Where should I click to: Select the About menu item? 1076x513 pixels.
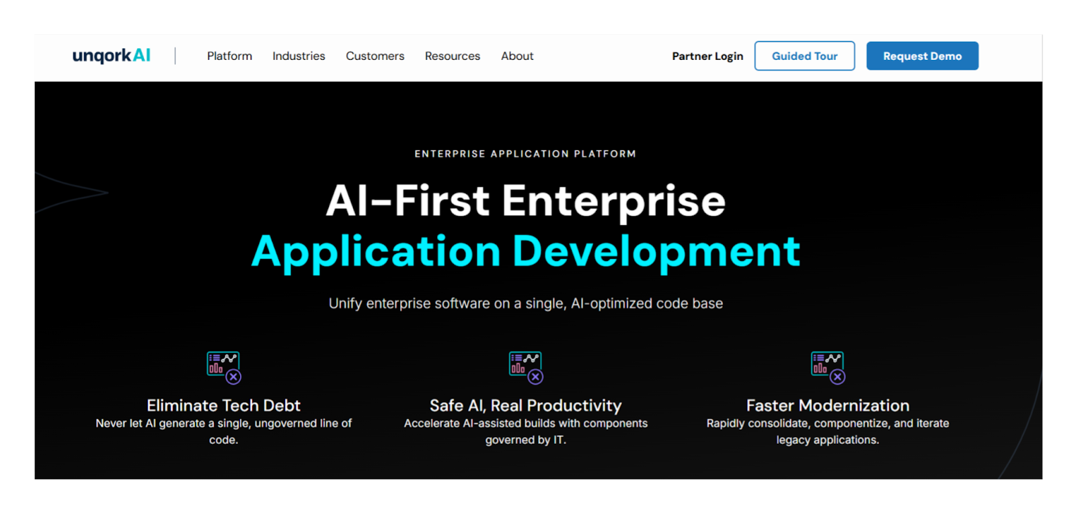517,56
